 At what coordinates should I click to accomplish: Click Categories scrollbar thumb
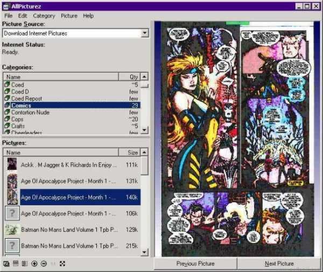(144, 84)
